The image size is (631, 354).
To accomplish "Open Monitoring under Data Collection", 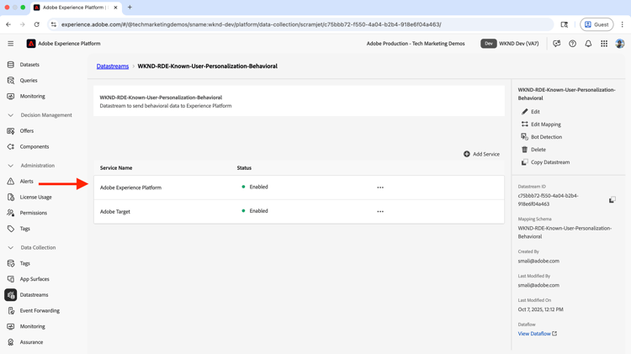I will tap(33, 326).
